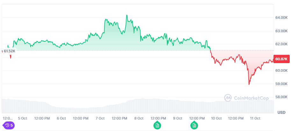Click the purple history badge showing 5

click(9, 125)
